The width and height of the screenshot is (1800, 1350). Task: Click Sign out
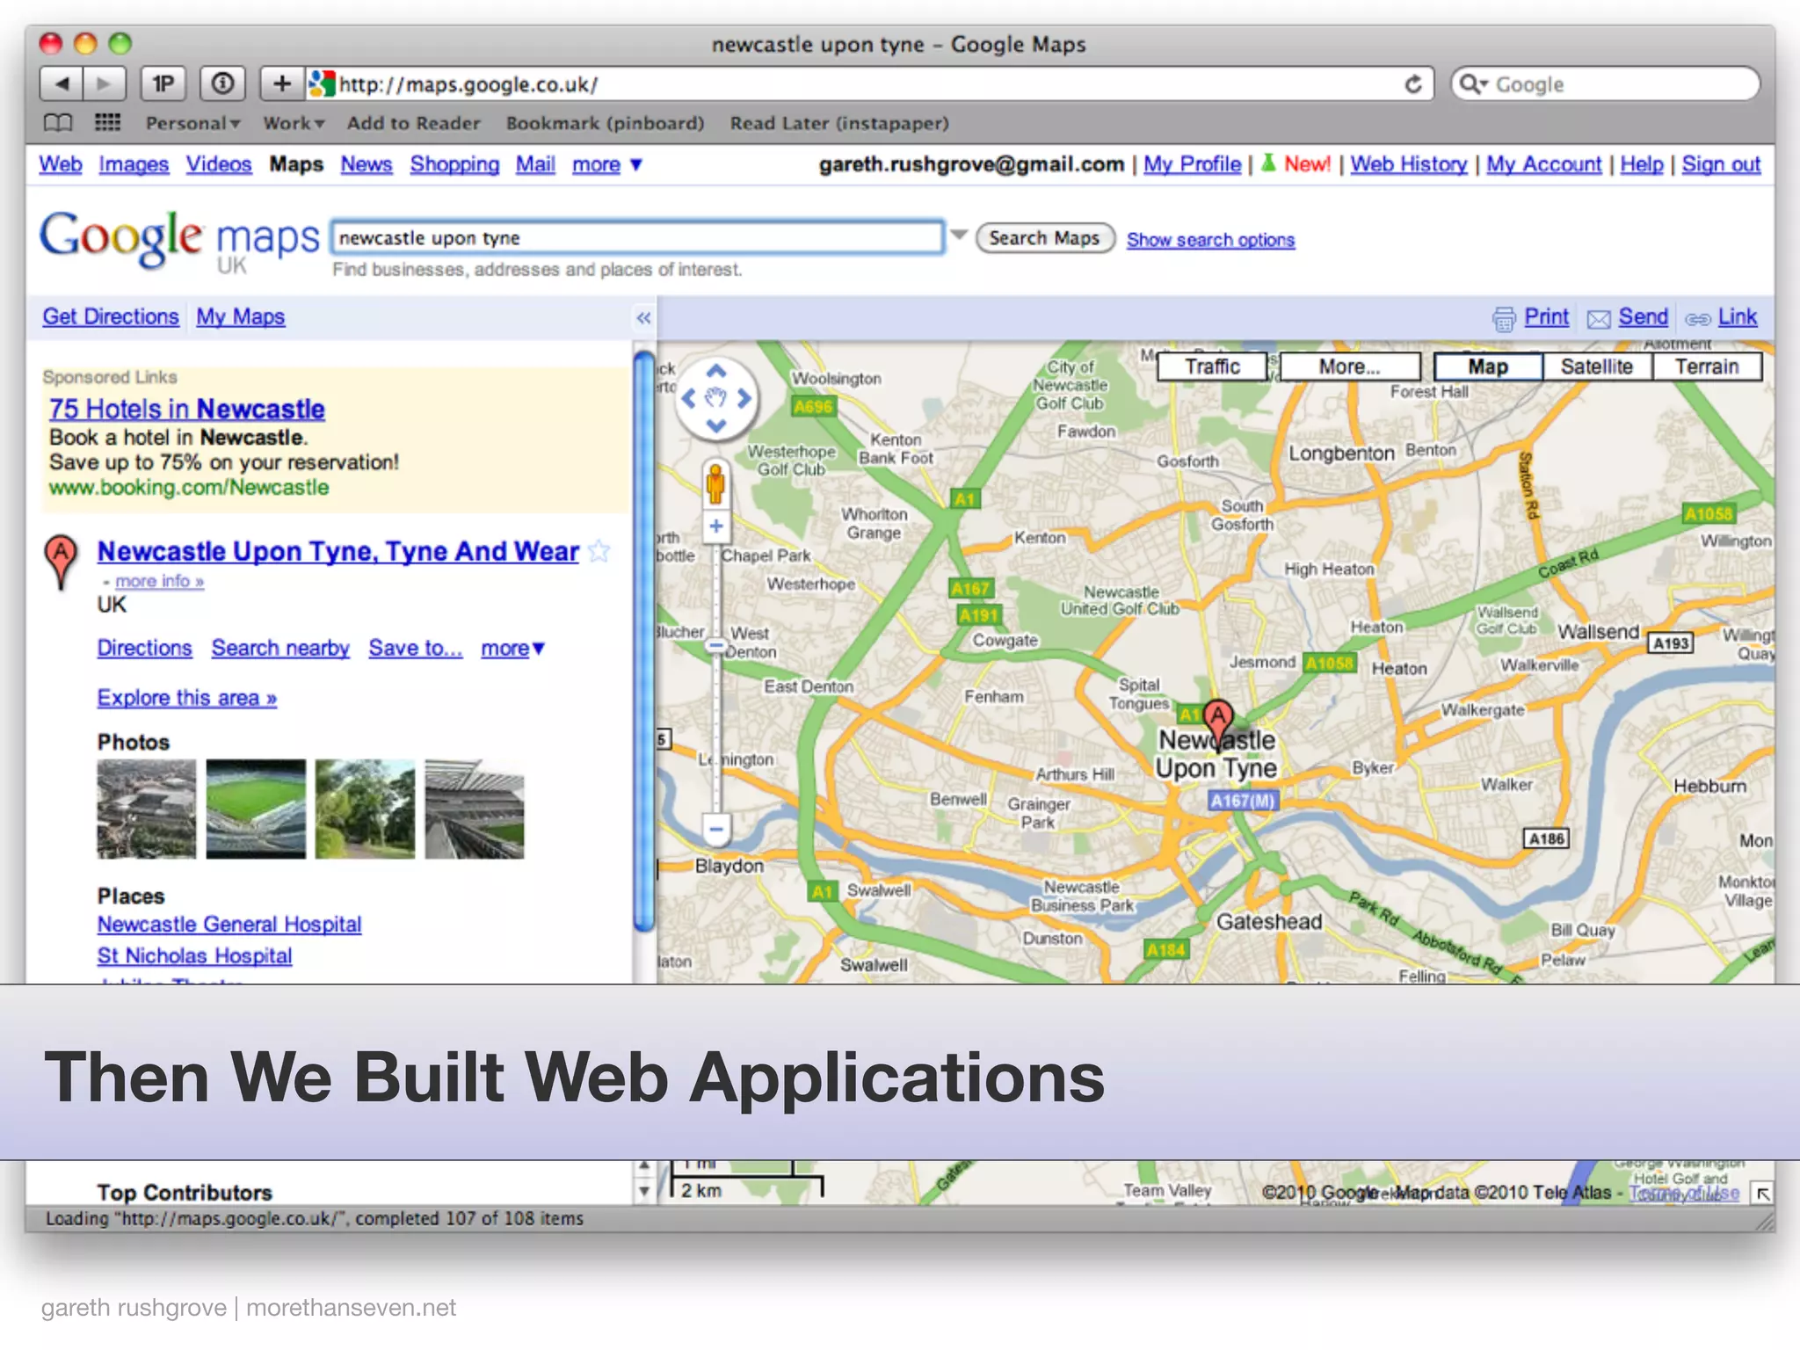tap(1721, 164)
